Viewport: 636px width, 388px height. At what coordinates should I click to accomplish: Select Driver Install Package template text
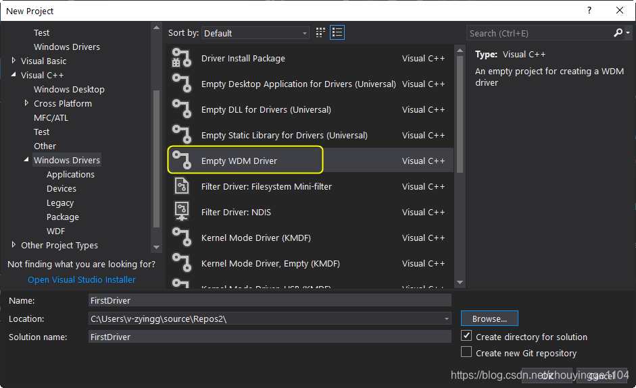tap(243, 58)
